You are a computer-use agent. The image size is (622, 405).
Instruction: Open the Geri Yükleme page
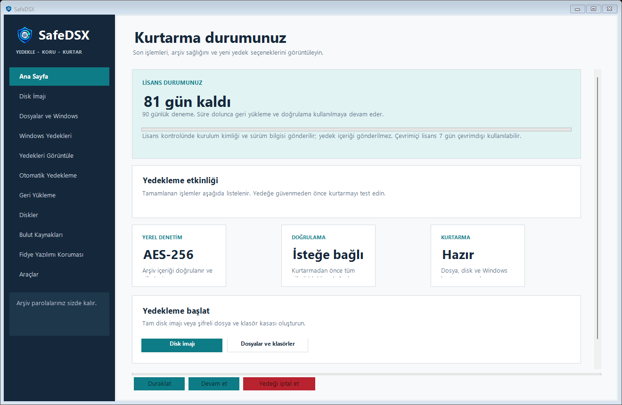(59, 195)
